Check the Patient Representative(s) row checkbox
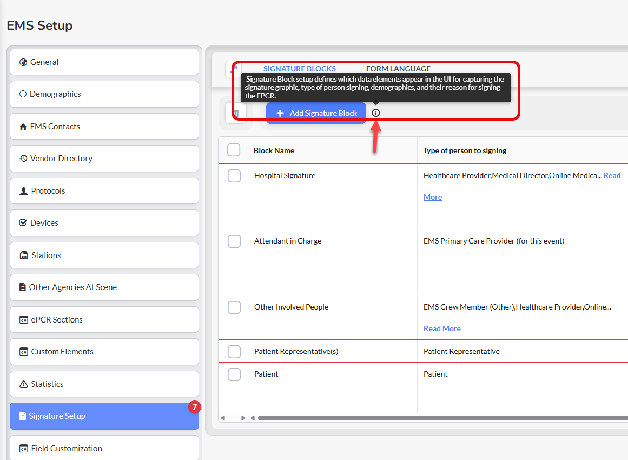The image size is (628, 460). (234, 352)
